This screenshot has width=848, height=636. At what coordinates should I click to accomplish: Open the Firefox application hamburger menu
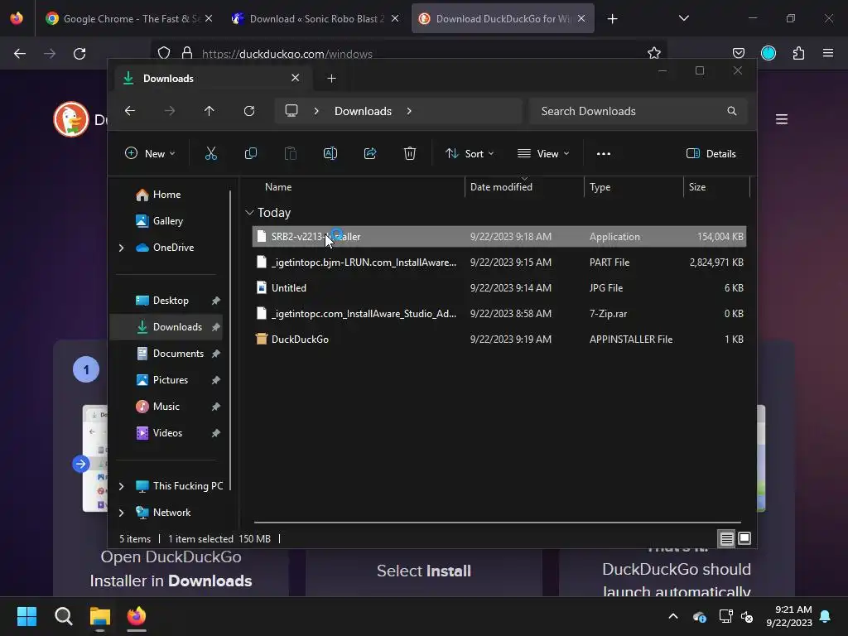click(x=828, y=53)
